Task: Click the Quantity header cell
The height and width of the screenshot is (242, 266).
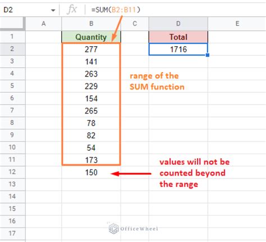Action: coord(91,37)
